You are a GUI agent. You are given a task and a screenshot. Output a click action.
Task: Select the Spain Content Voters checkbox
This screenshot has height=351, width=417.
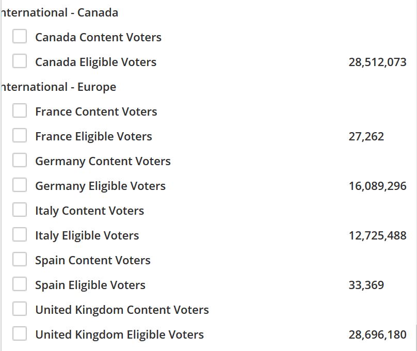[x=20, y=259]
